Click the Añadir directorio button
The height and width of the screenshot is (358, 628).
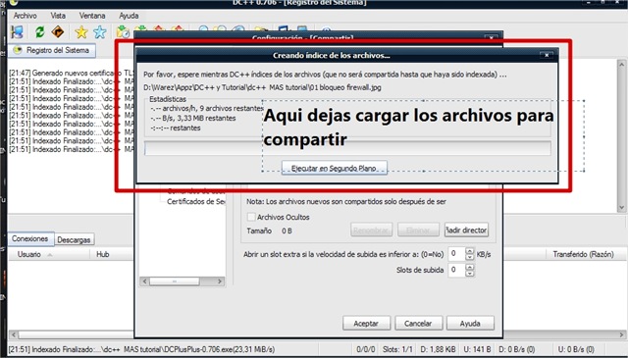click(466, 230)
